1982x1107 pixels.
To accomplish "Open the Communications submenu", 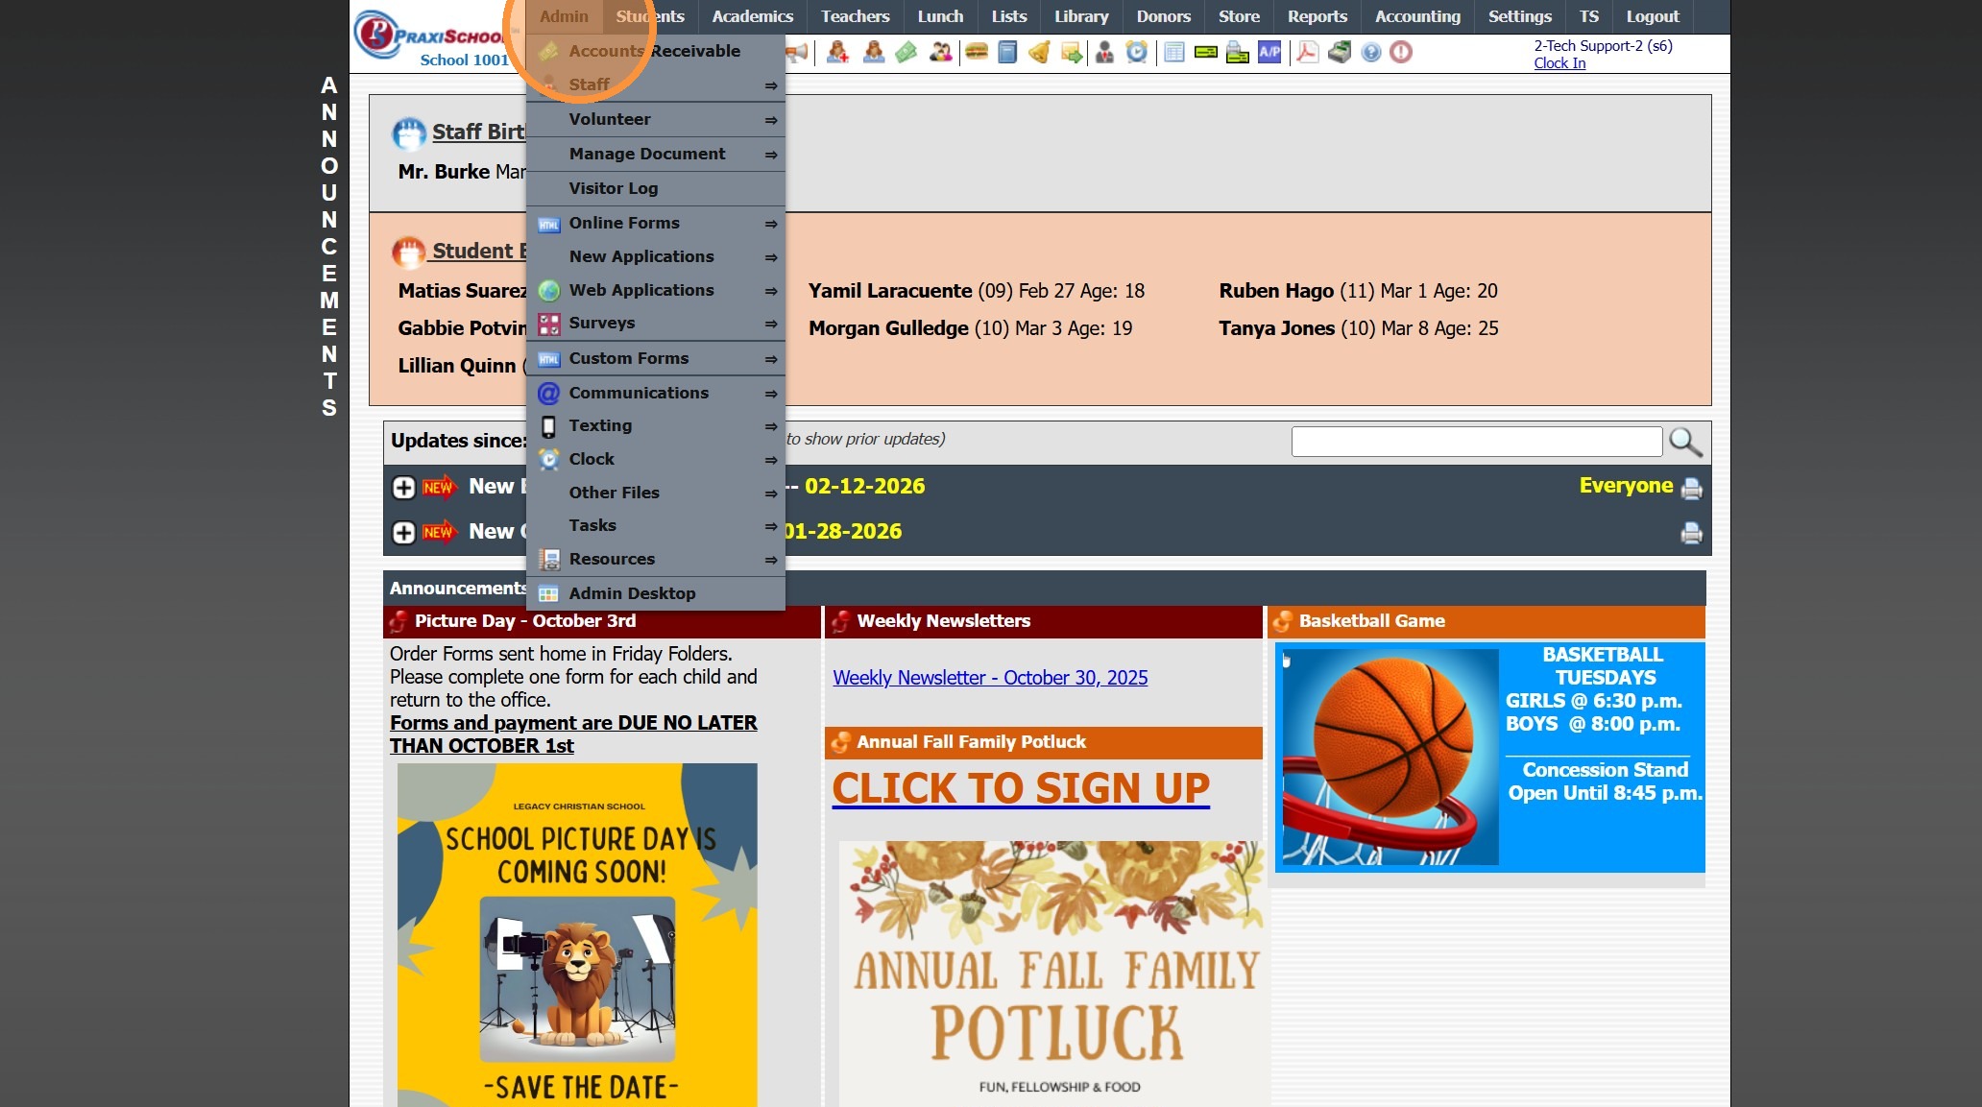I will (x=639, y=393).
